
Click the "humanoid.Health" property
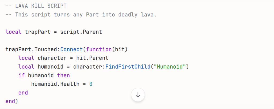pyautogui.click(x=55, y=84)
